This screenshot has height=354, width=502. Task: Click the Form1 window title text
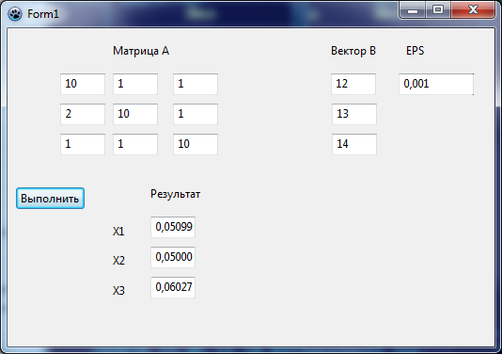pyautogui.click(x=43, y=14)
